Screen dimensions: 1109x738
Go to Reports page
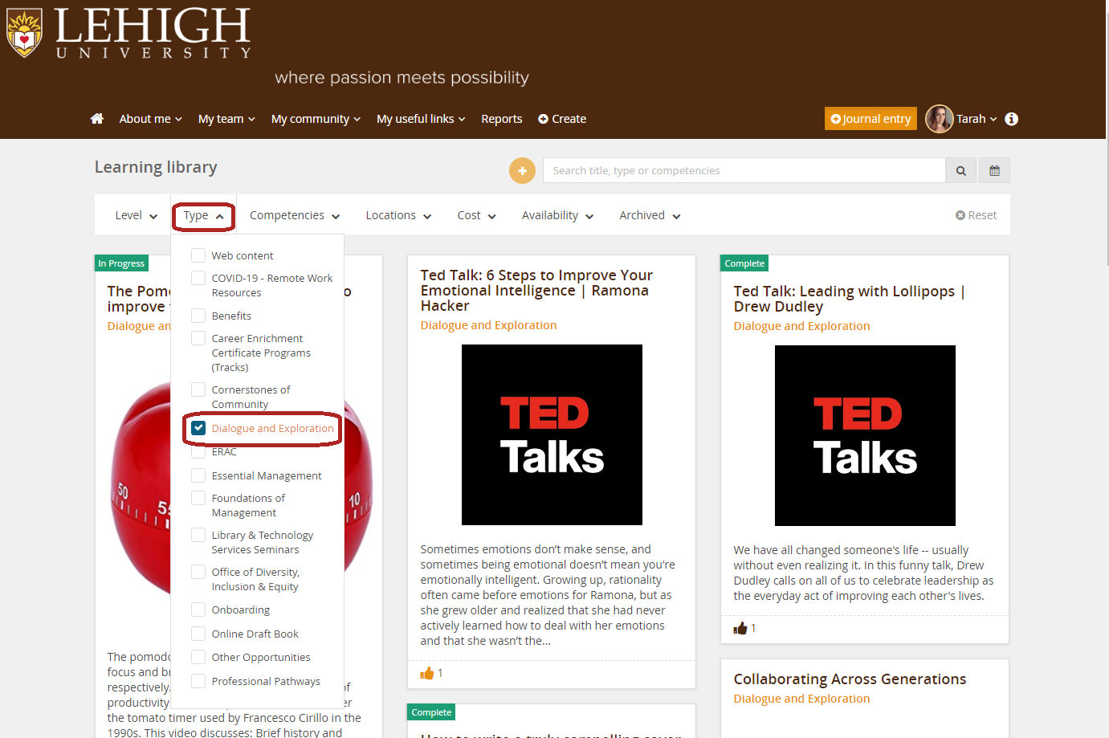(502, 119)
